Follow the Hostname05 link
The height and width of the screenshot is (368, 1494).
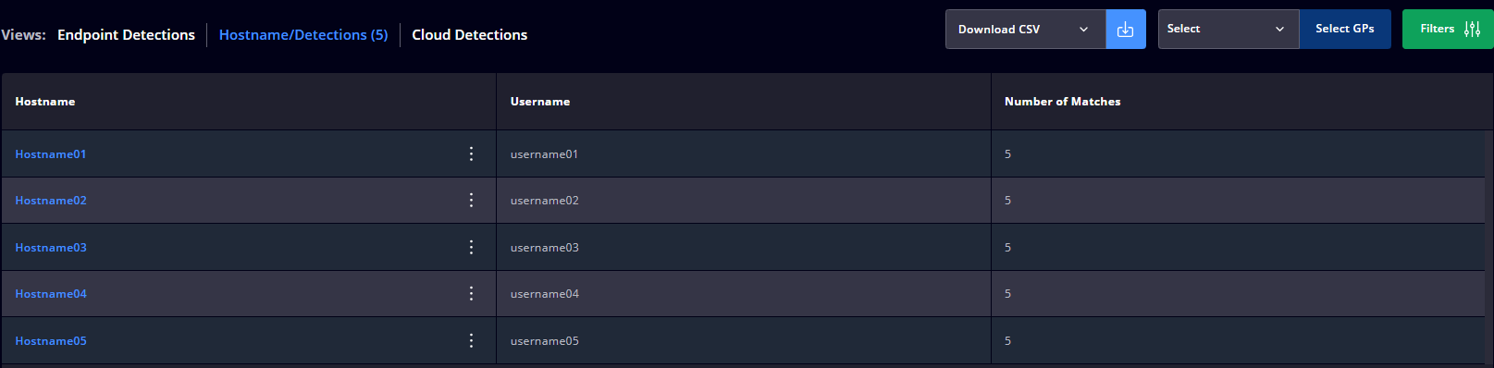point(51,341)
